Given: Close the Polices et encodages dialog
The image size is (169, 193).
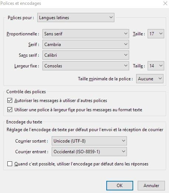Looking at the screenshot, I should point(165,3).
